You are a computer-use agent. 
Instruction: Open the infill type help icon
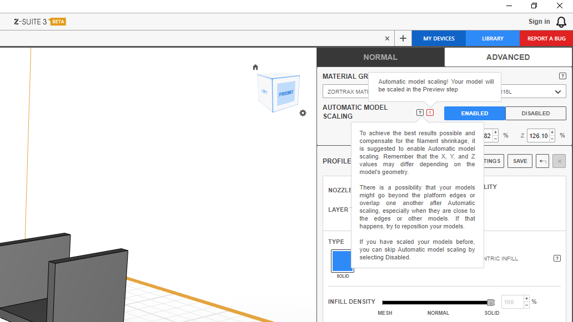(x=557, y=258)
